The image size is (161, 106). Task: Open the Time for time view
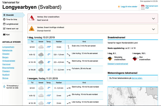coord(12,19)
